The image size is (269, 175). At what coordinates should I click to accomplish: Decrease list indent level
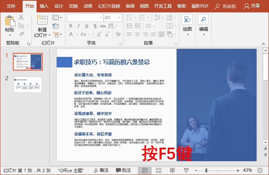[x=129, y=26]
